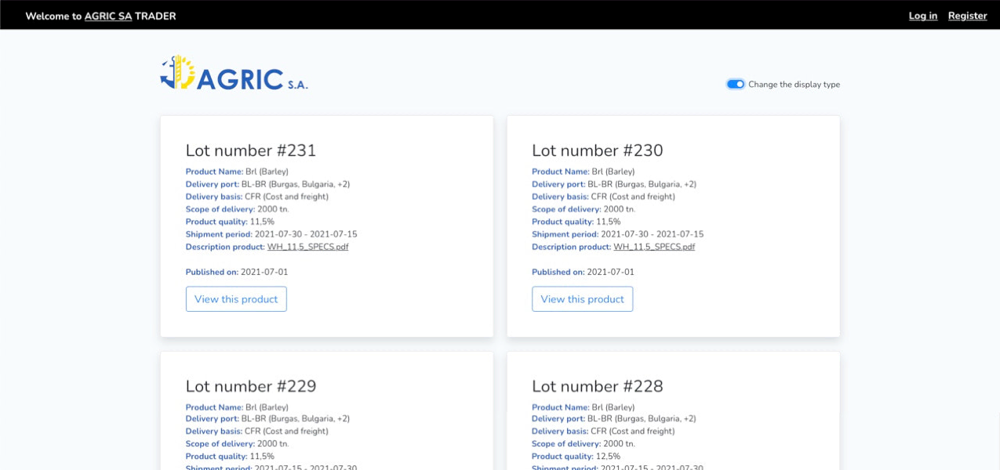The image size is (1000, 470).
Task: Click the Lot number #228 card title
Action: coord(597,386)
